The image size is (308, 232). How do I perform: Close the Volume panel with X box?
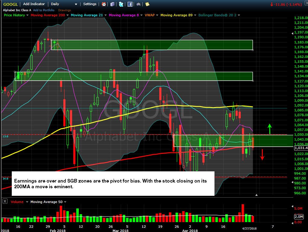point(5,201)
